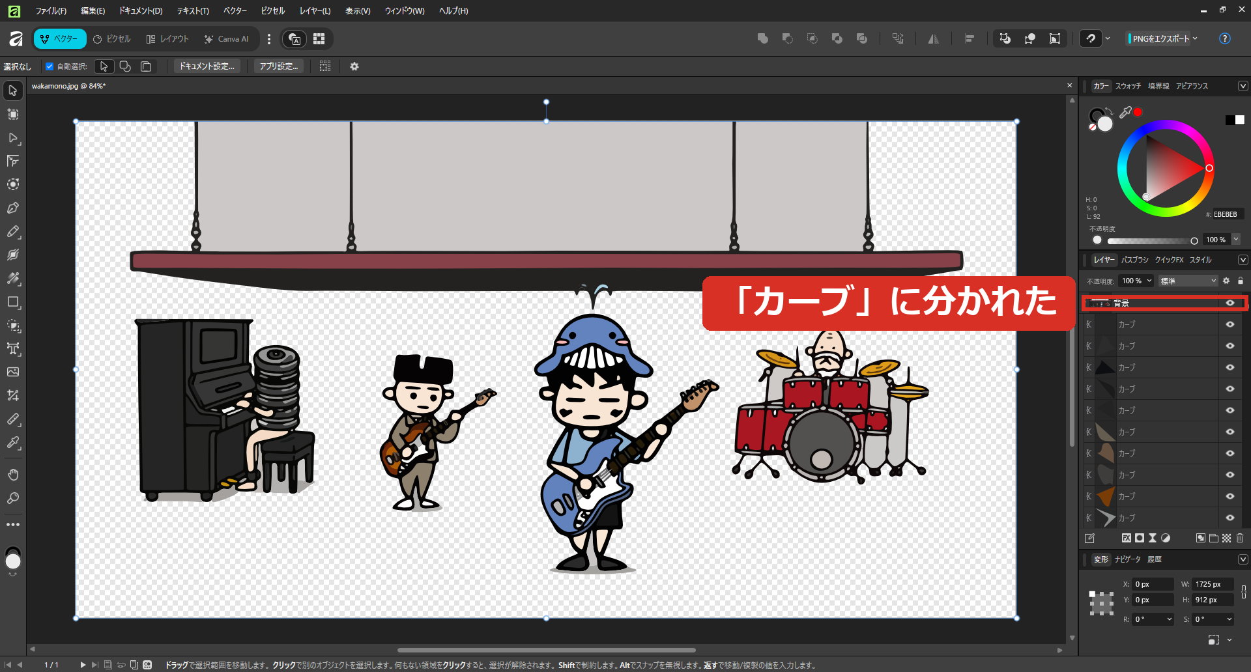Select the Place Image tool
The width and height of the screenshot is (1251, 672).
click(x=13, y=372)
